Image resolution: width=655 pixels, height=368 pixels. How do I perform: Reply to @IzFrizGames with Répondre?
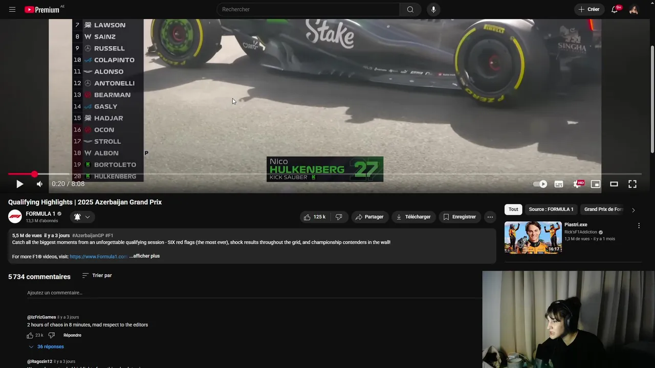(x=72, y=335)
